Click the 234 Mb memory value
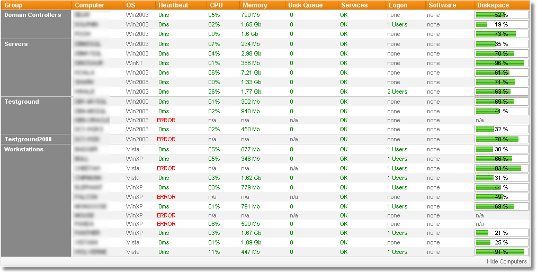The height and width of the screenshot is (273, 537). (250, 44)
